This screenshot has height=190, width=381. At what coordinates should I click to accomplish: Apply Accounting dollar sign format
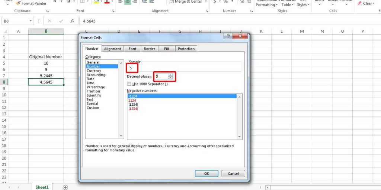coord(215,1)
